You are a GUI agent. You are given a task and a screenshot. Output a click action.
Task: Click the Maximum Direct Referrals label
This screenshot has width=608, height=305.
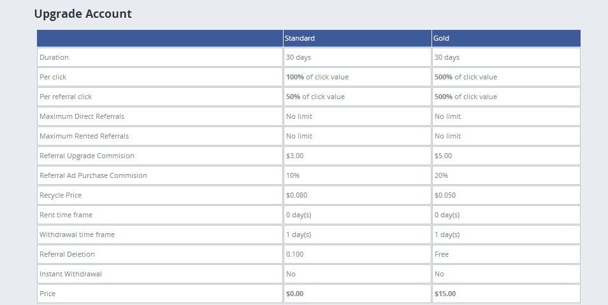click(x=82, y=116)
